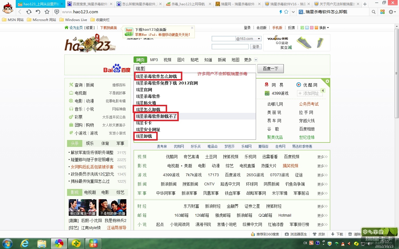This screenshot has height=249, width=399.
Task: Click the 手机版 mobile version link
Action: point(277,28)
